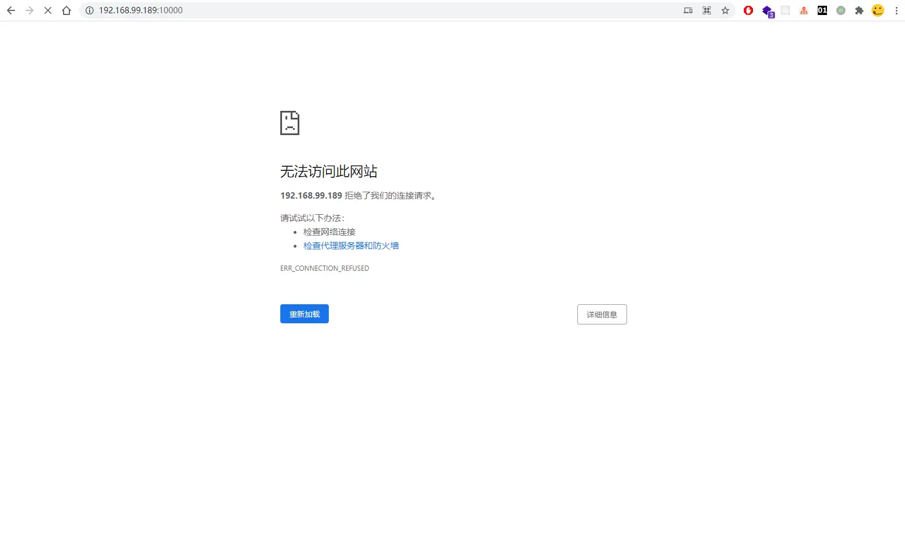Open the 检查代理服务器和防火墙 link
The height and width of the screenshot is (534, 905).
[x=351, y=246]
